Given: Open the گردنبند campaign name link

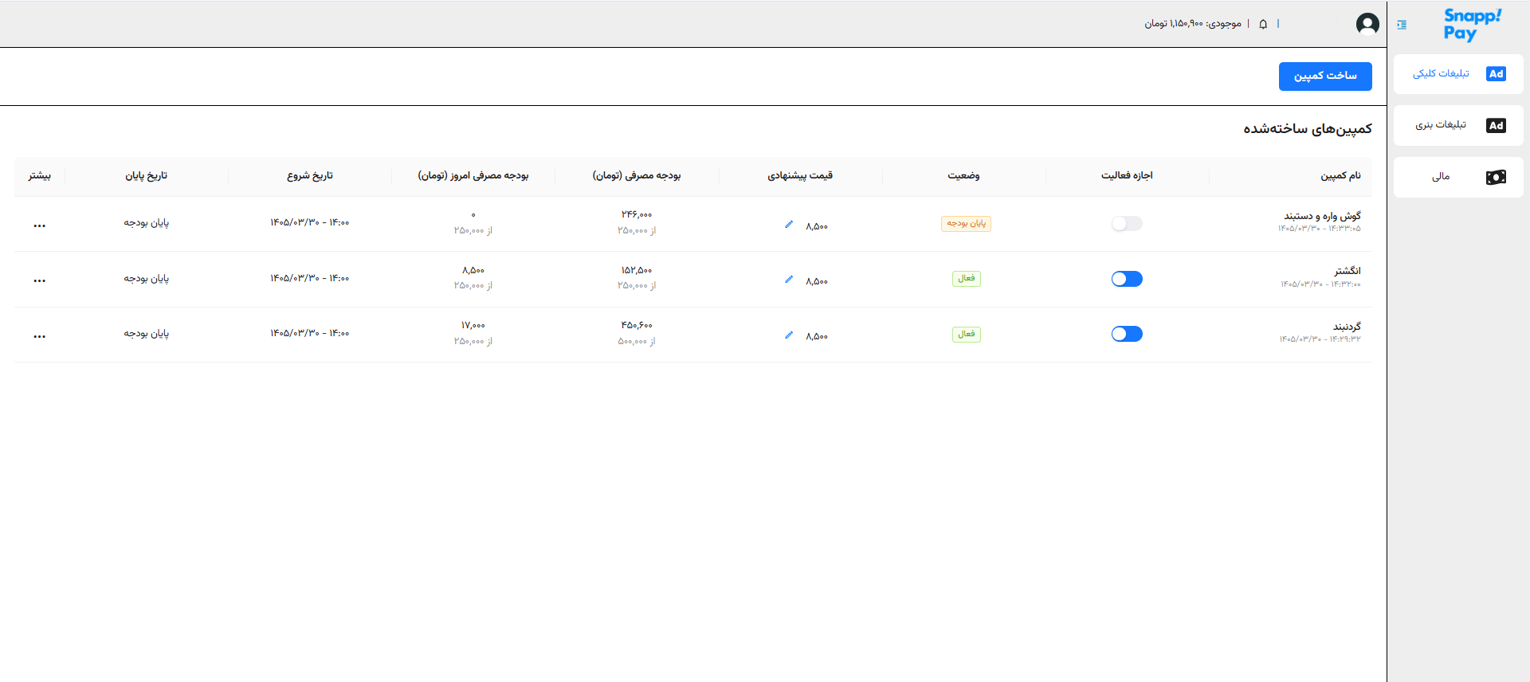Looking at the screenshot, I should point(1347,327).
